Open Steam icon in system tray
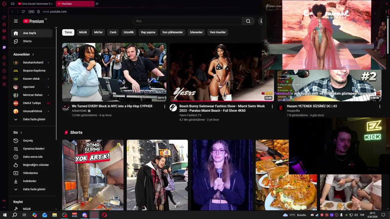390x219 pixels. pyautogui.click(x=317, y=215)
